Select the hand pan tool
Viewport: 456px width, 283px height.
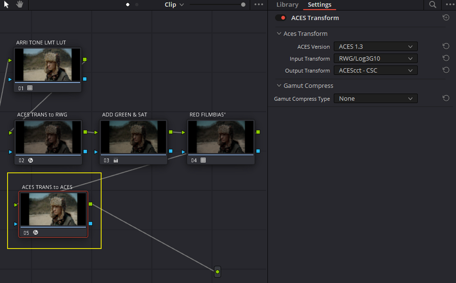20,5
